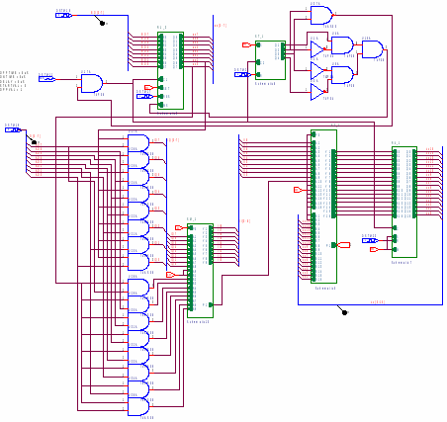Select the tall green block in the right half
This screenshot has height=422, width=447.
pyautogui.click(x=323, y=207)
